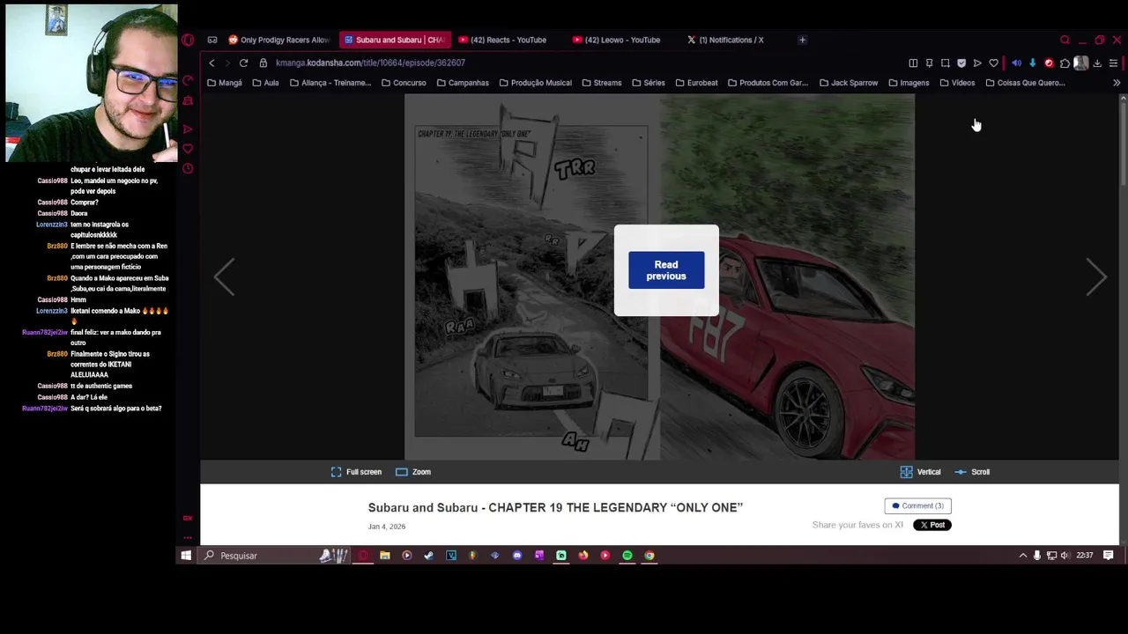The height and width of the screenshot is (634, 1128).
Task: Open the Mangá bookmarks folder
Action: point(224,83)
